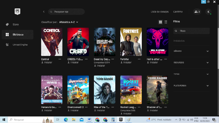Open options menu for Shadow of the Tomb Raider
The height and width of the screenshot is (123, 219).
(x=166, y=107)
